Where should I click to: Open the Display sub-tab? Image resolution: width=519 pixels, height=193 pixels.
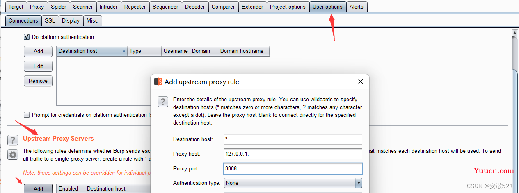point(71,20)
